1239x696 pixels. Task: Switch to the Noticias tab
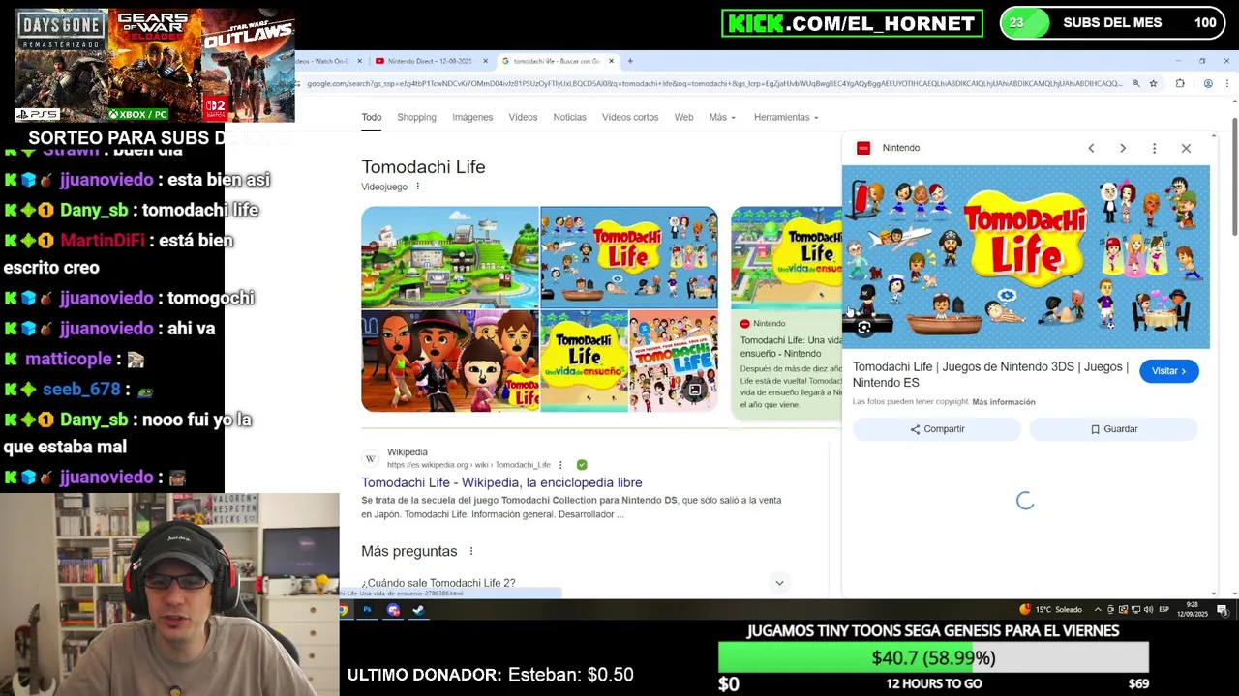point(569,117)
